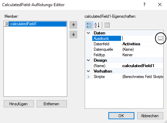Screen dimensions: 167x123
Task: Switch property grid to categorized view
Action: [89, 25]
